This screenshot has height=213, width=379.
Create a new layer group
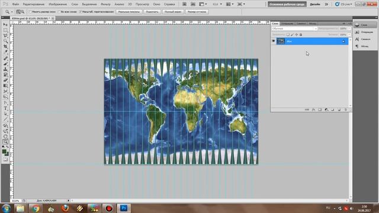click(333, 109)
